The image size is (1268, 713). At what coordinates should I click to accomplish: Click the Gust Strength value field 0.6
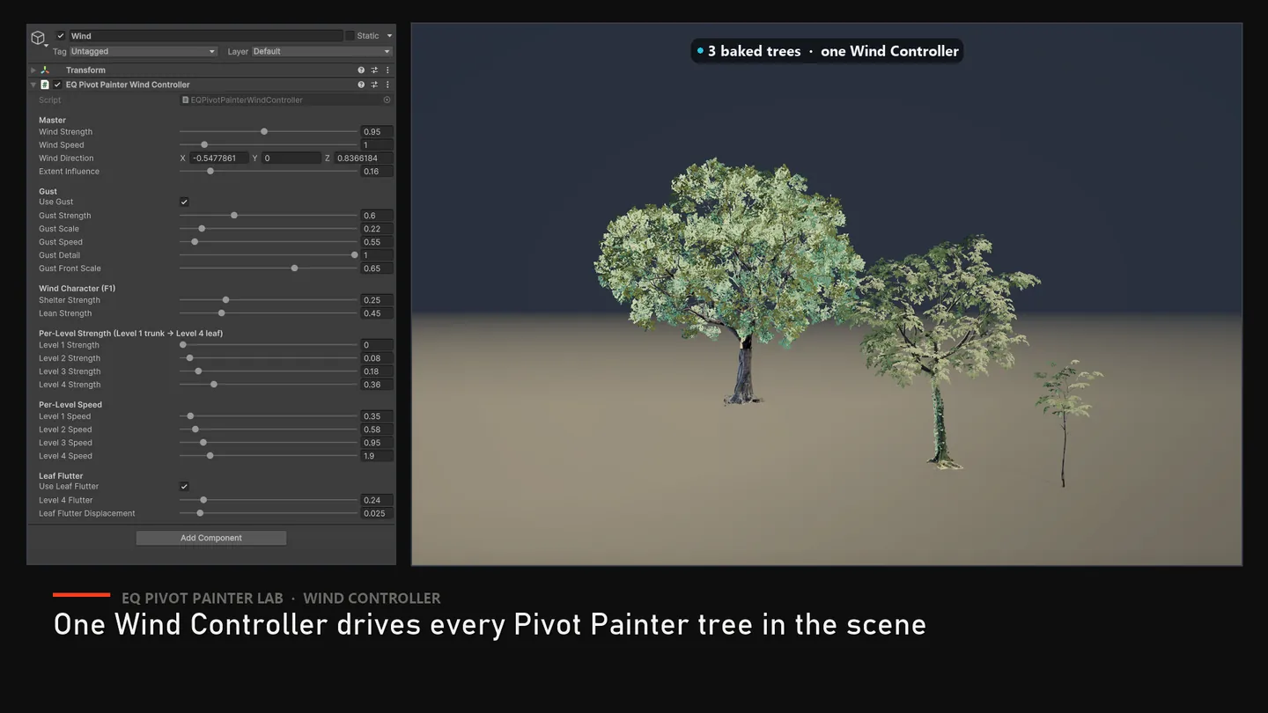[x=377, y=216]
